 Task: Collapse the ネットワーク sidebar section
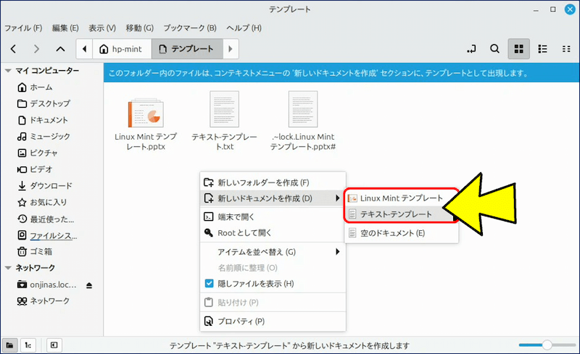coord(8,268)
